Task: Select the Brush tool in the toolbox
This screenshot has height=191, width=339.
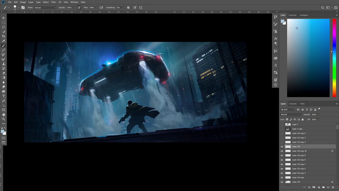Action: (x=4, y=46)
